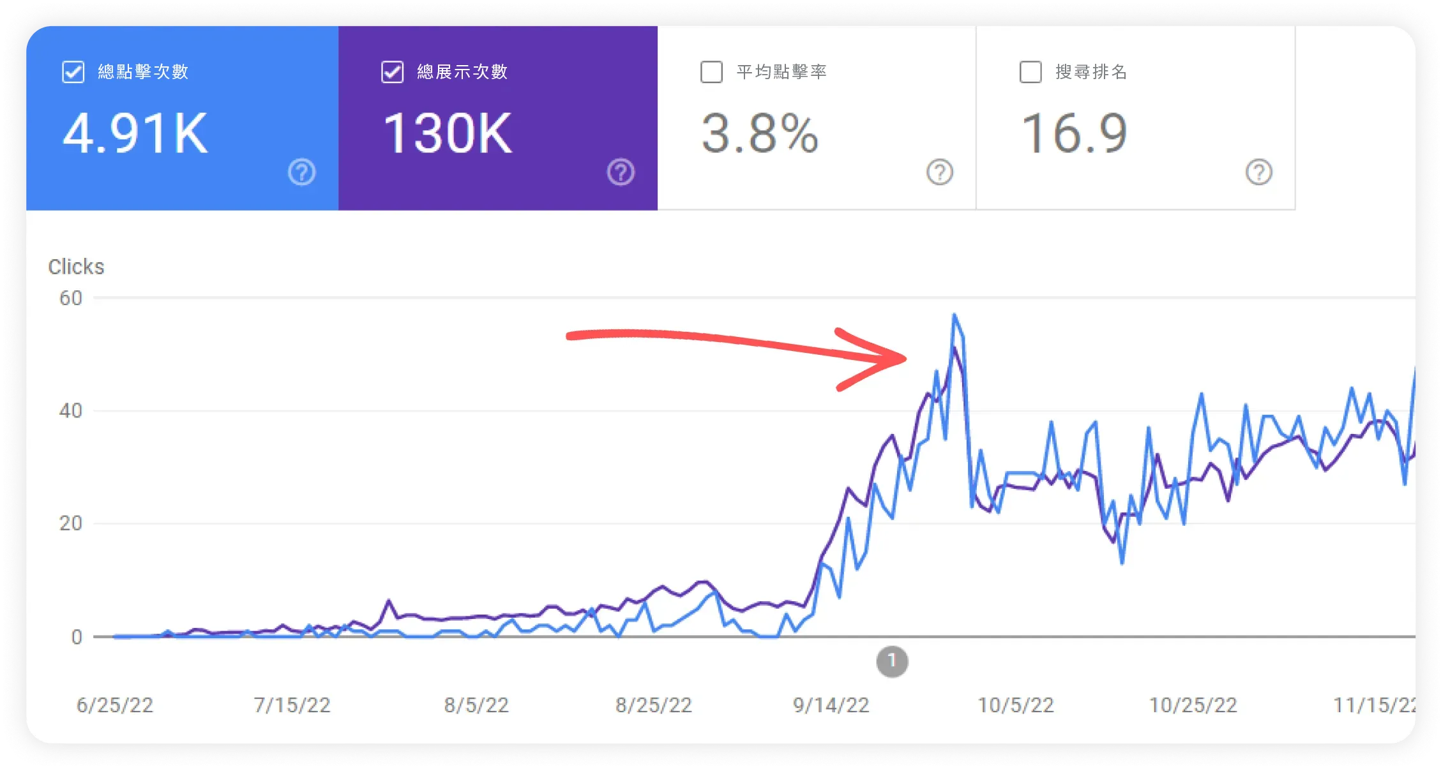Screen dimensions: 1441x769
Task: Open help tooltip on 平均點擊率 card
Action: pyautogui.click(x=939, y=172)
